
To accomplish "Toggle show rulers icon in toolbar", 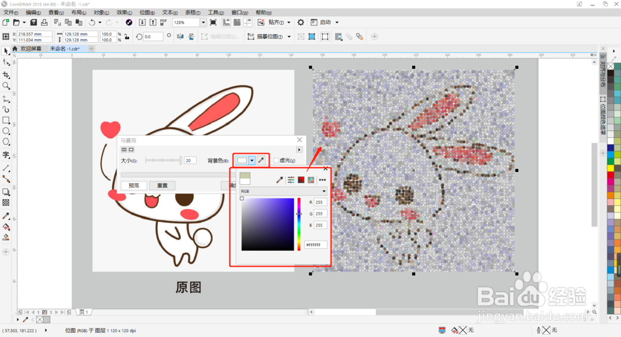I will pos(226,22).
